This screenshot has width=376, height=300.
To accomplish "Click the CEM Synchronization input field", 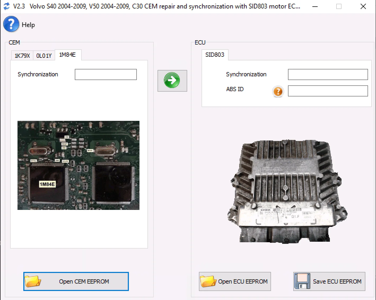I will click(105, 74).
